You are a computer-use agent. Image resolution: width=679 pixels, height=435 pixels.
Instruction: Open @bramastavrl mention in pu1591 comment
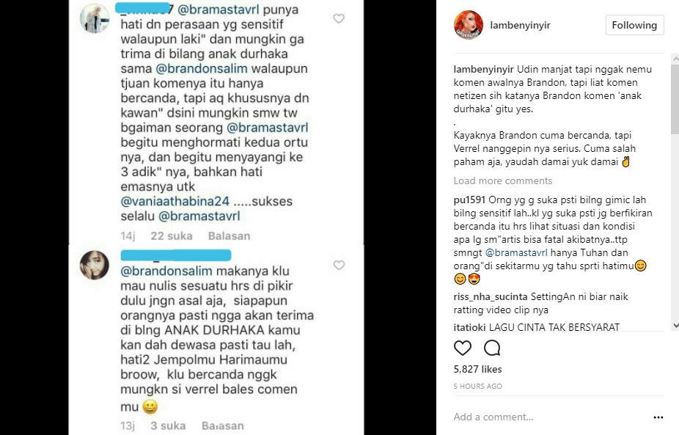click(516, 252)
